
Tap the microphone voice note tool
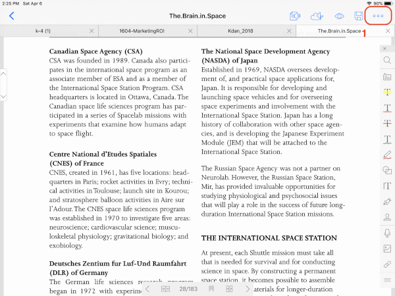(387, 233)
